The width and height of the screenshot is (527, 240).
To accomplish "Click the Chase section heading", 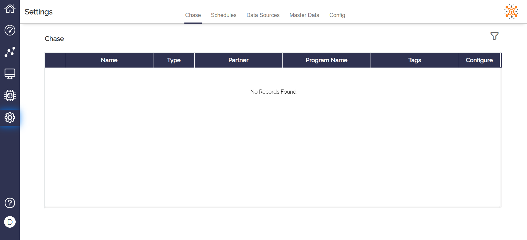I will click(54, 39).
